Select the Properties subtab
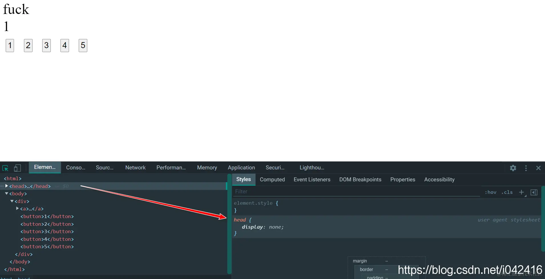 tap(403, 180)
